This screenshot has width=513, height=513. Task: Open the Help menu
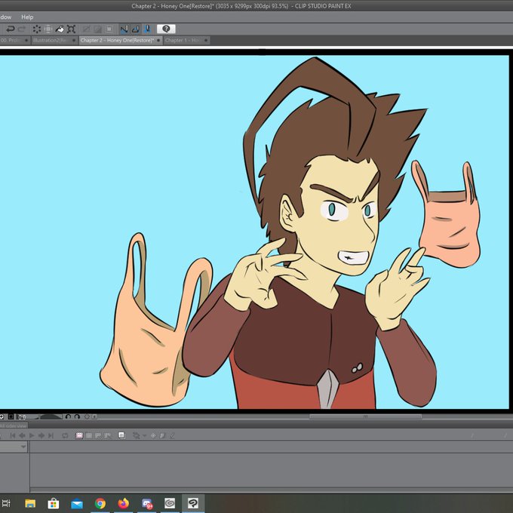pos(27,17)
